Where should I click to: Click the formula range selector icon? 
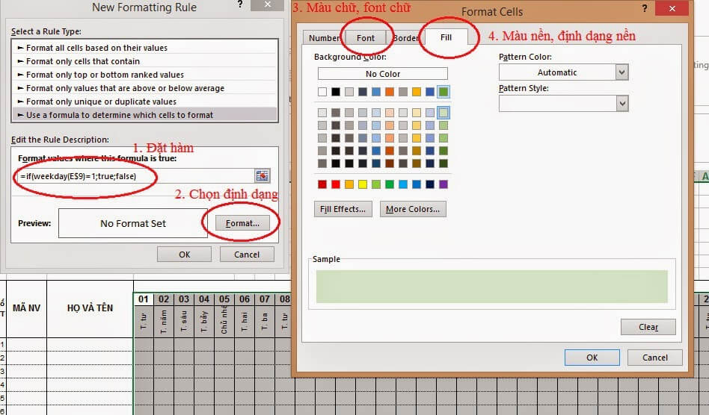(262, 175)
